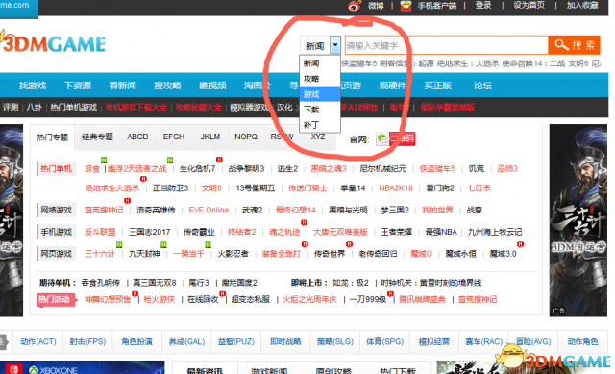
Task: Click 评测 in the dark sub-navigation
Action: click(11, 107)
